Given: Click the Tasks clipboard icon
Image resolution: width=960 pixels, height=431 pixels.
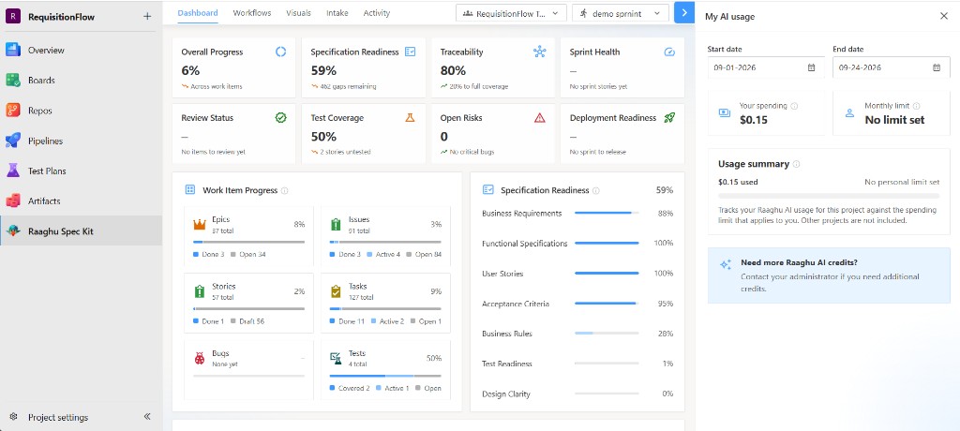Looking at the screenshot, I should pos(337,291).
